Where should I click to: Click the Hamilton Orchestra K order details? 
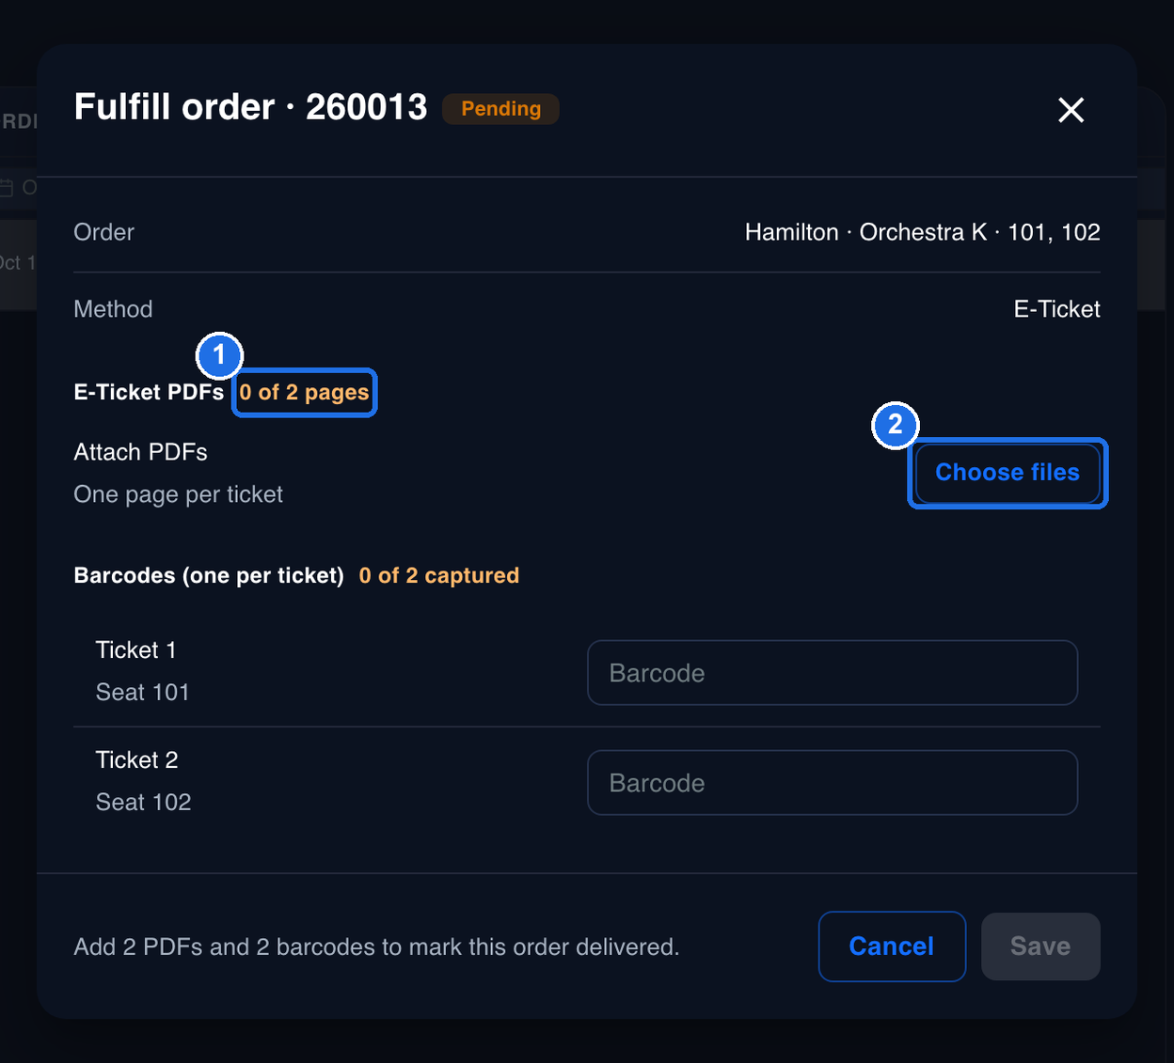923,232
